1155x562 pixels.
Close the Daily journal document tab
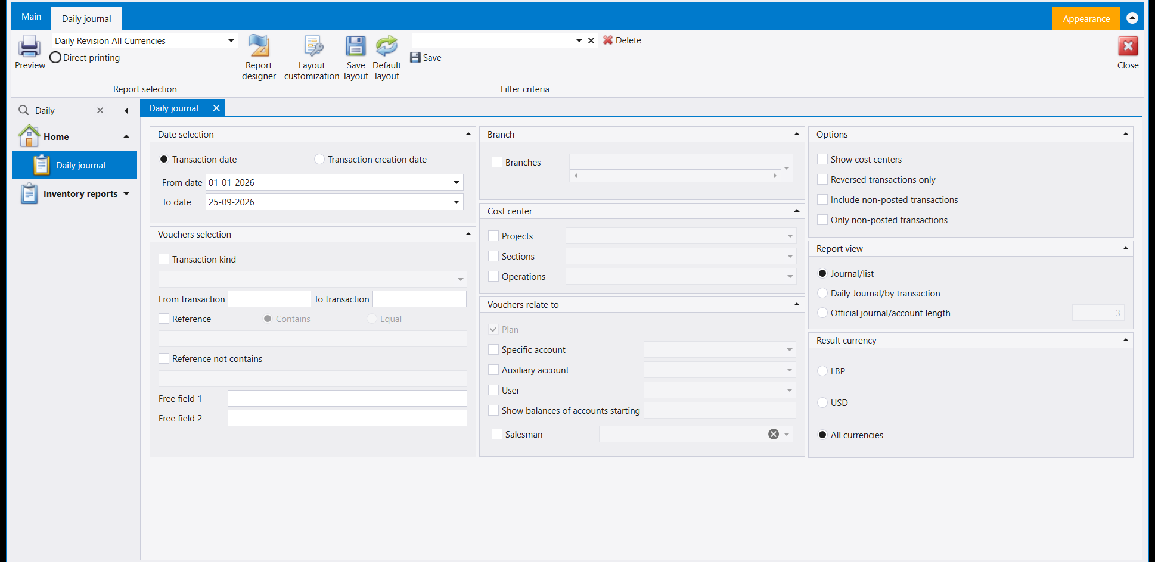216,108
